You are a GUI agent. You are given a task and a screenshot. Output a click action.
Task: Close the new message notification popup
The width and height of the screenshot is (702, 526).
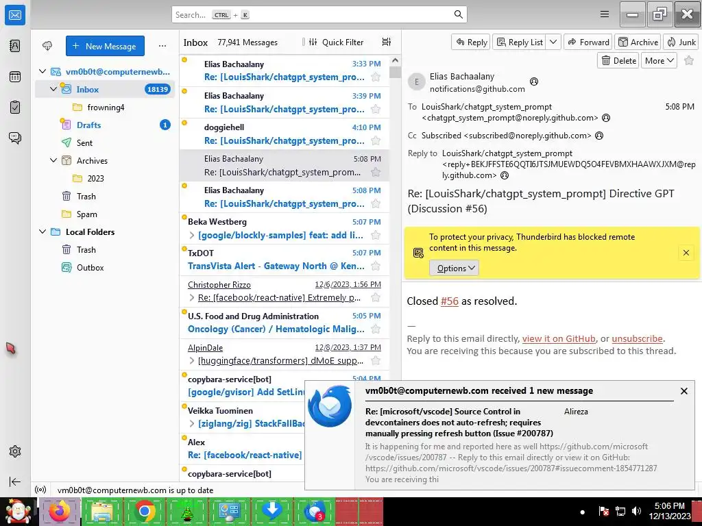683,391
